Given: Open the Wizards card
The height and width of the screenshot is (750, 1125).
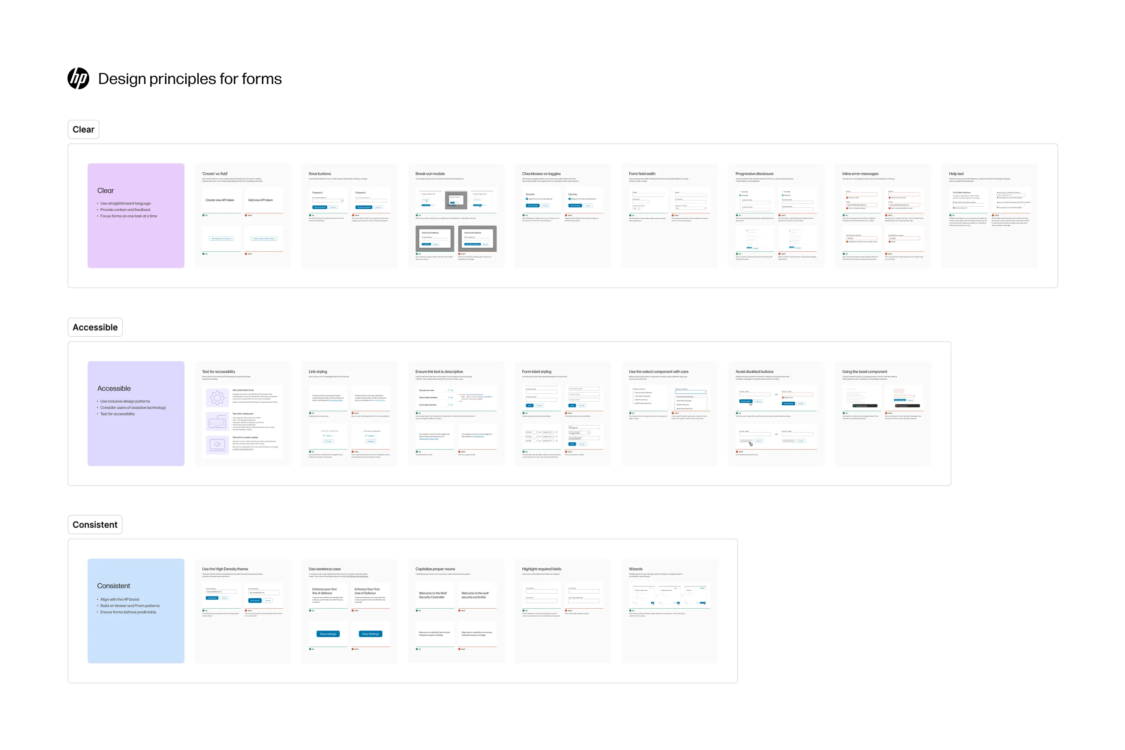Looking at the screenshot, I should 669,611.
